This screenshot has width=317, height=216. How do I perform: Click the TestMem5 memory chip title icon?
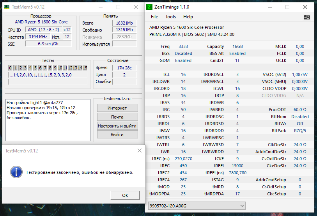coord(7,7)
